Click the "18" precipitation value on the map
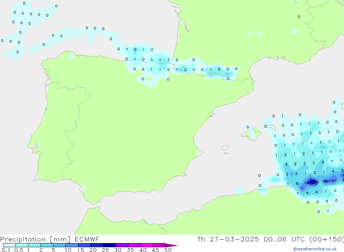 (325, 182)
